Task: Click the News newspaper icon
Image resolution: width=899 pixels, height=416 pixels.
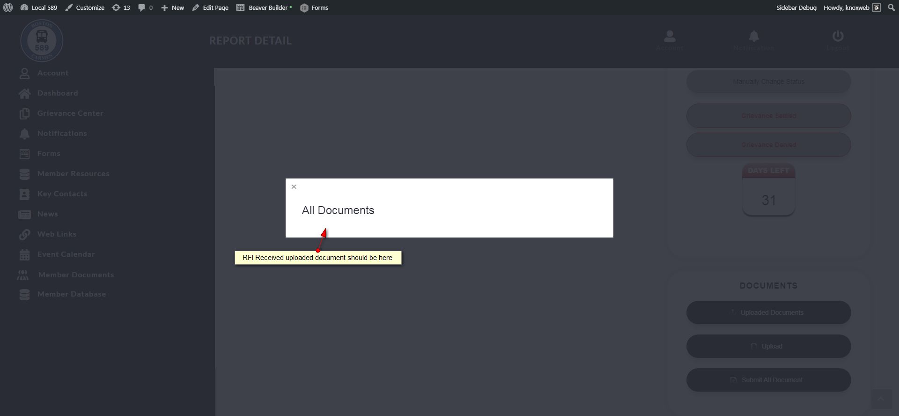Action: click(25, 215)
